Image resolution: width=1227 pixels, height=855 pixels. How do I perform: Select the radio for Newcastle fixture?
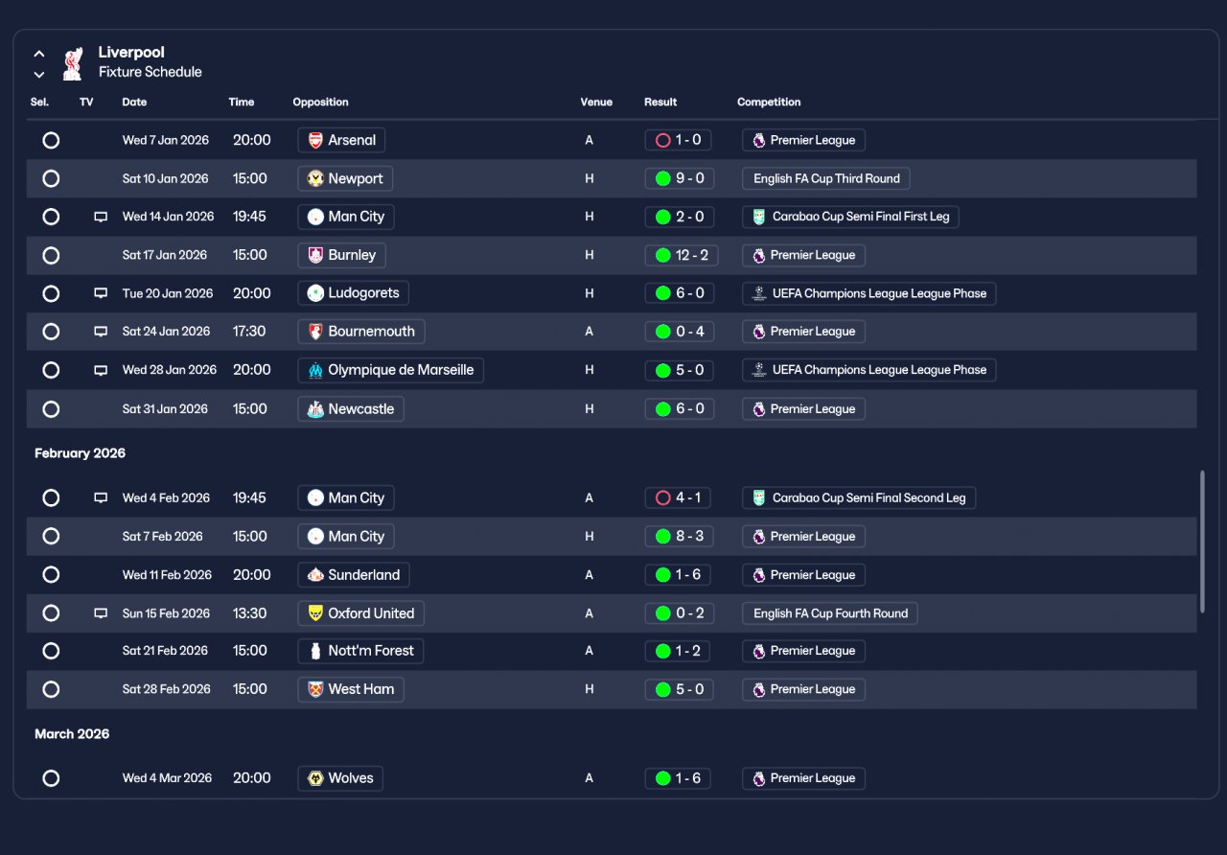click(51, 409)
